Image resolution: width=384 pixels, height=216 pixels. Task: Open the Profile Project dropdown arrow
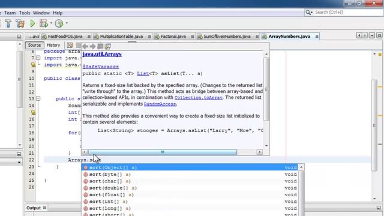click(67, 23)
